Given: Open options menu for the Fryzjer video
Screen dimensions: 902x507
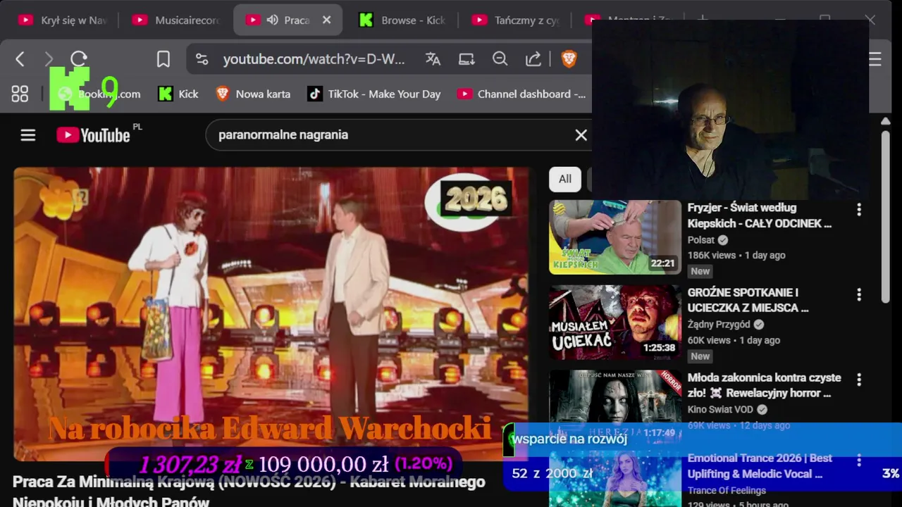Looking at the screenshot, I should pos(858,210).
